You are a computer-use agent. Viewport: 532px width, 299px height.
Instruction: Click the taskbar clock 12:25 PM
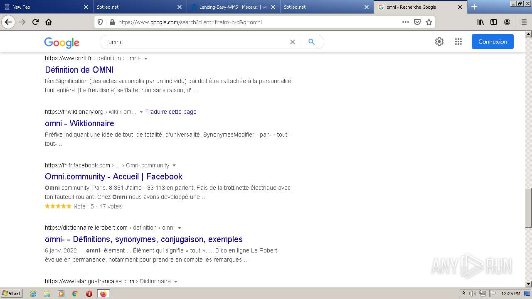pos(511,294)
